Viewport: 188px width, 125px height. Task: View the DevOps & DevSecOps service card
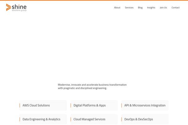tap(145, 119)
